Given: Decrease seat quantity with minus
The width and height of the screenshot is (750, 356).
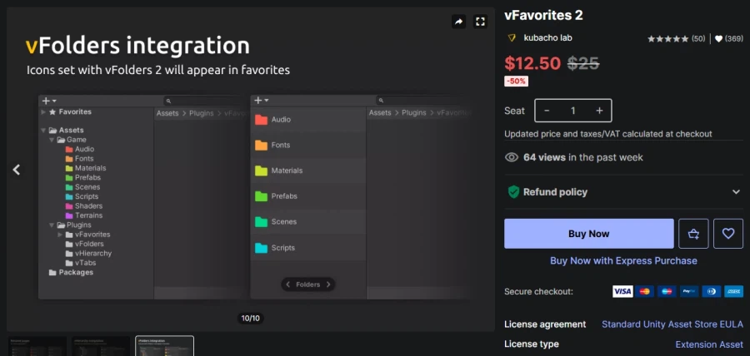Looking at the screenshot, I should [x=547, y=111].
